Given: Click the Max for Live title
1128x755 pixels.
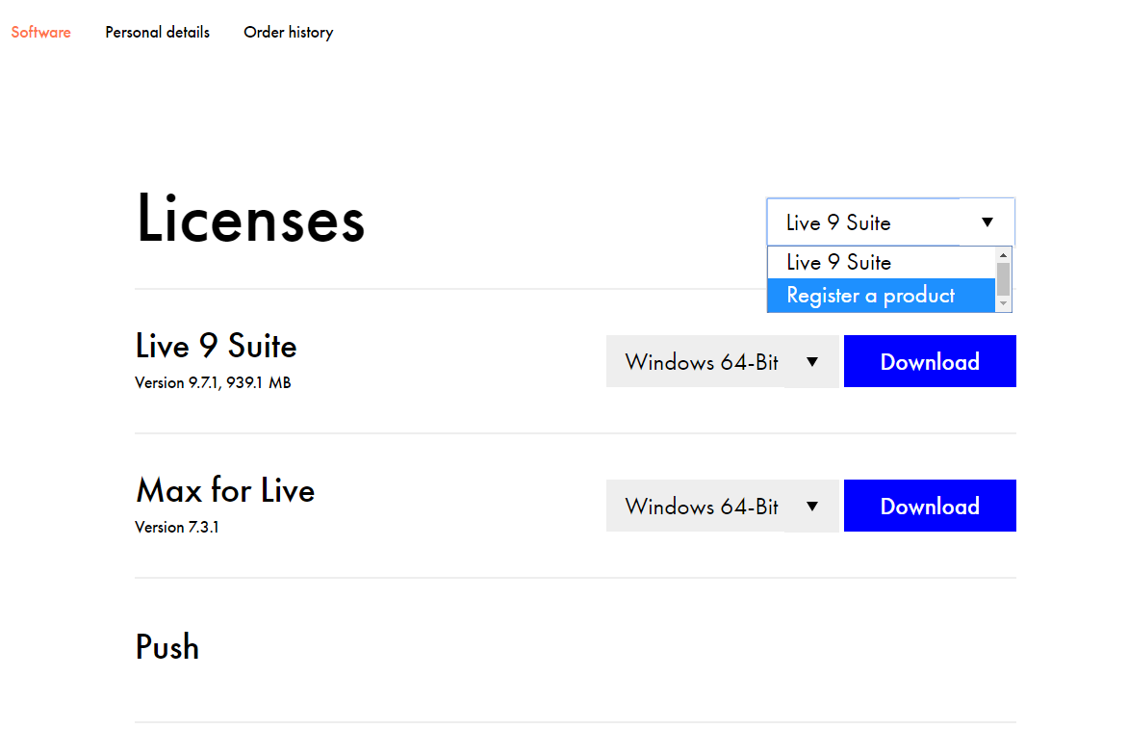Looking at the screenshot, I should point(225,491).
